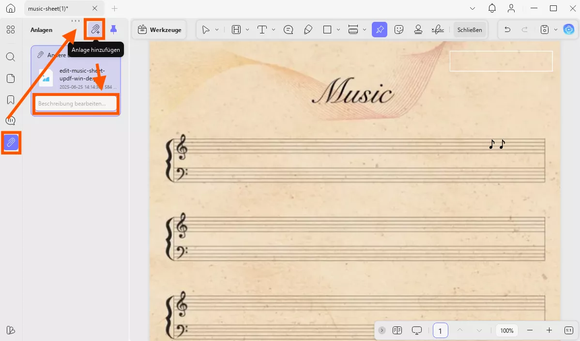
Task: Click the Schließen button
Action: (x=470, y=30)
